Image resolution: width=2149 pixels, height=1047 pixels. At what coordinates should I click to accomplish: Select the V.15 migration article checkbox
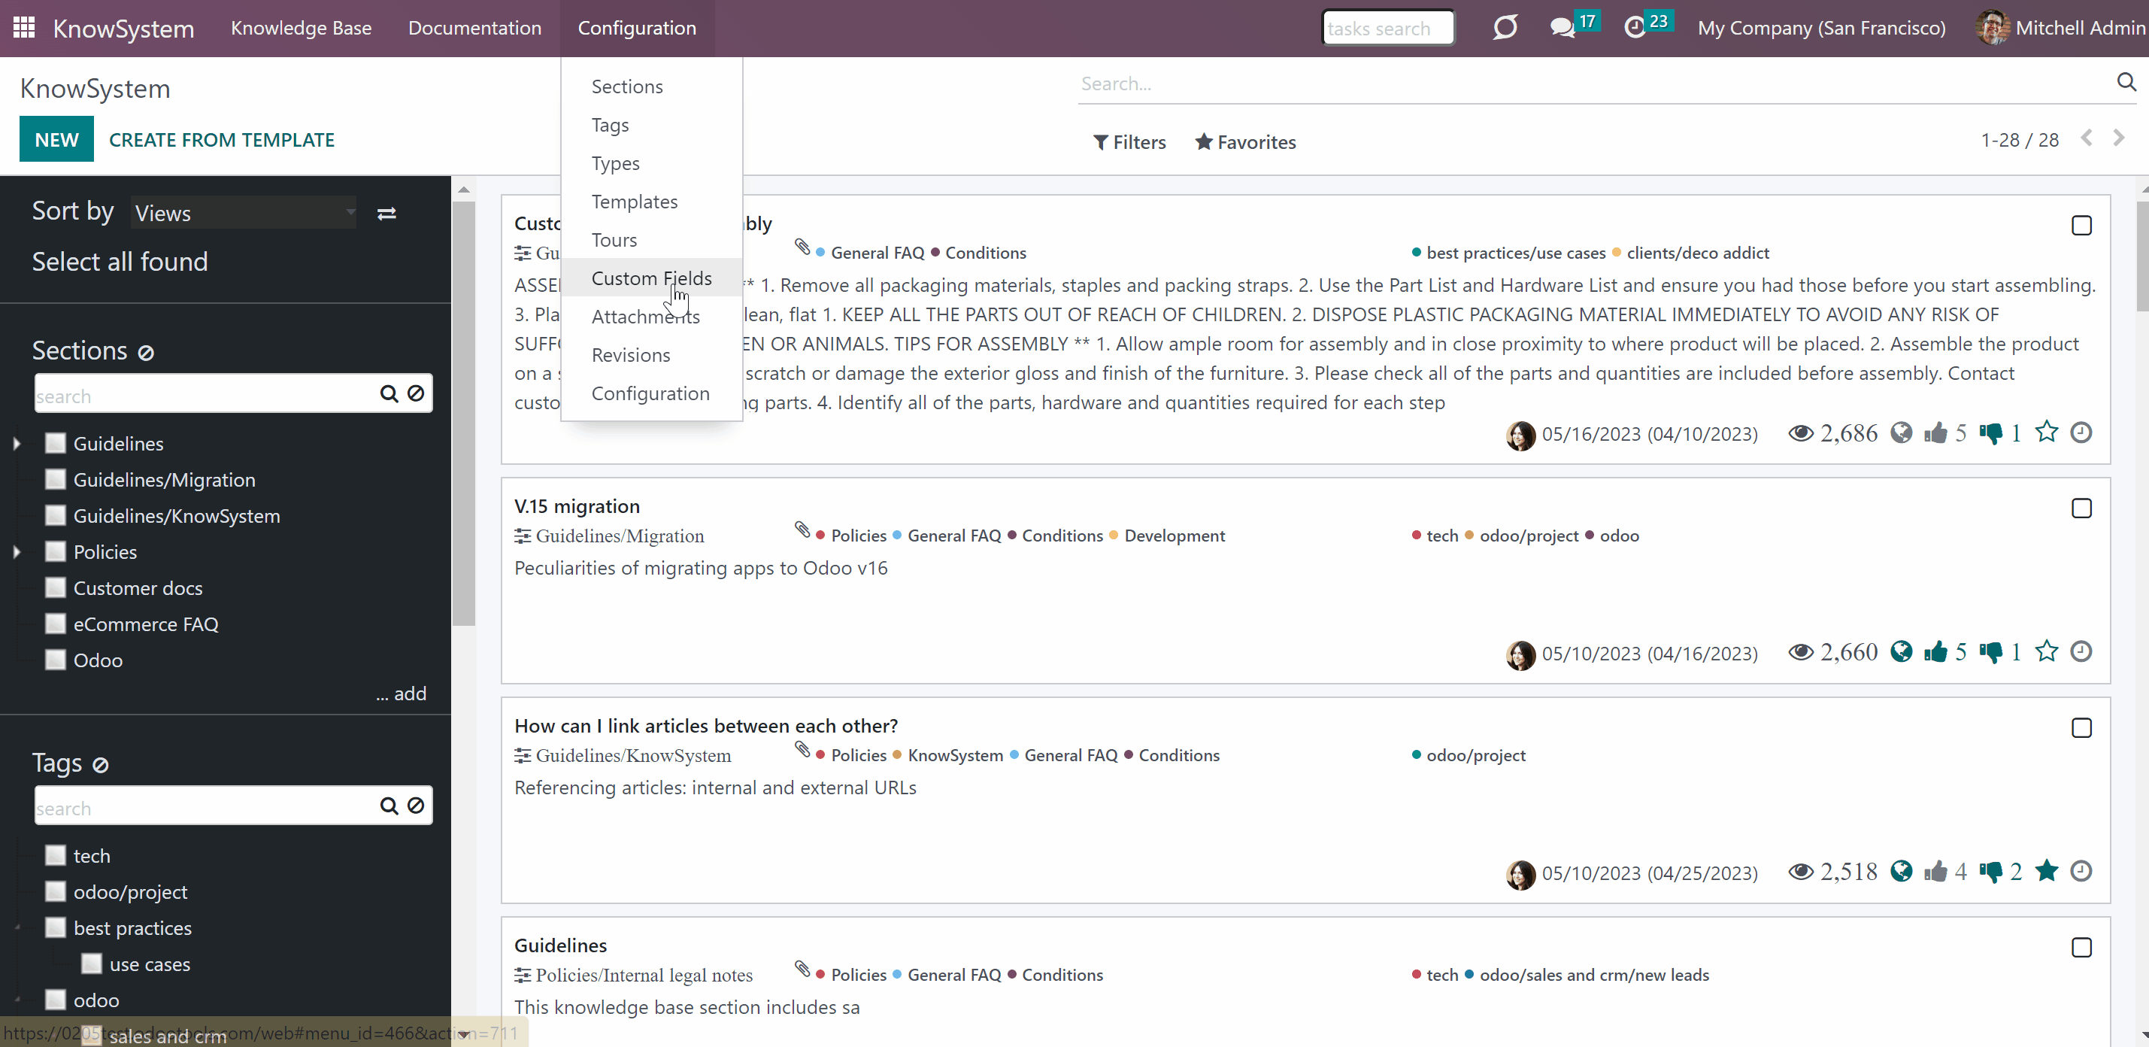(x=2081, y=508)
